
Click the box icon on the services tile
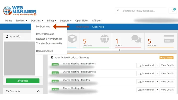point(72,39)
